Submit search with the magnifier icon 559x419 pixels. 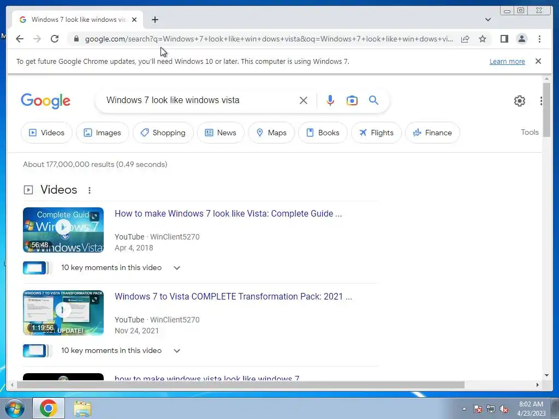(373, 100)
